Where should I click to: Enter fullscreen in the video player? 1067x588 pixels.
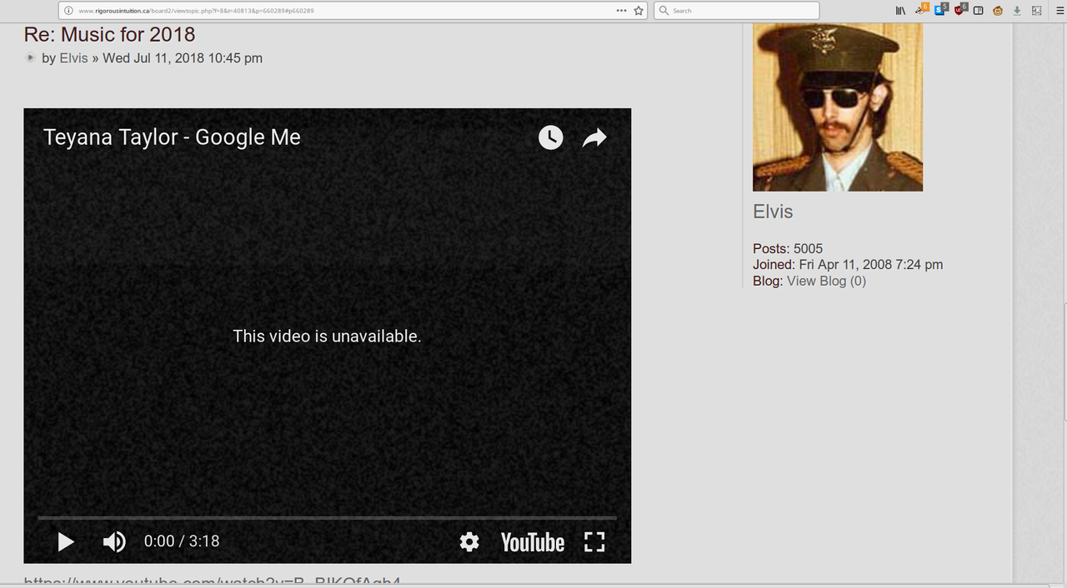(594, 542)
